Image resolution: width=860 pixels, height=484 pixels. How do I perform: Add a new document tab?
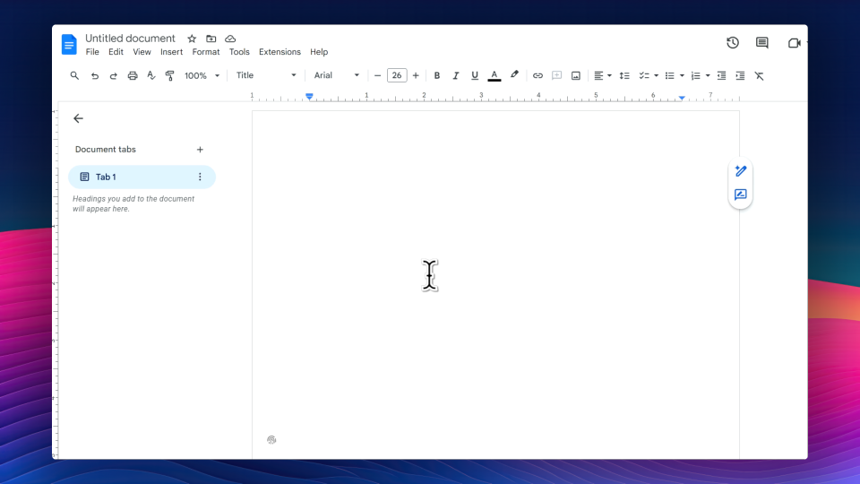pyautogui.click(x=200, y=150)
